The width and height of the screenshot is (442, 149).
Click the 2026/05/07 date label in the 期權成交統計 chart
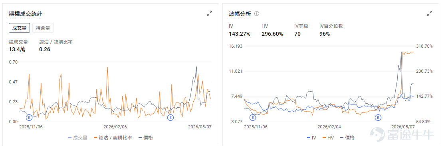point(200,127)
